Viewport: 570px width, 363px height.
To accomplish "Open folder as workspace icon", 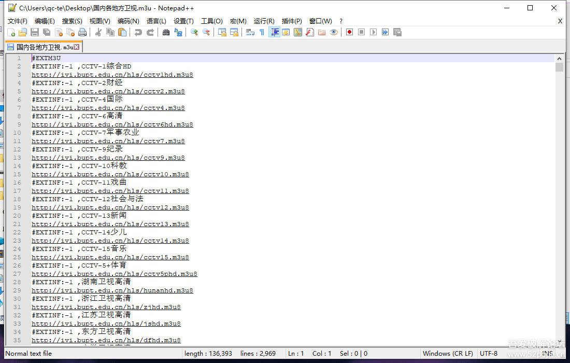I will [x=322, y=32].
